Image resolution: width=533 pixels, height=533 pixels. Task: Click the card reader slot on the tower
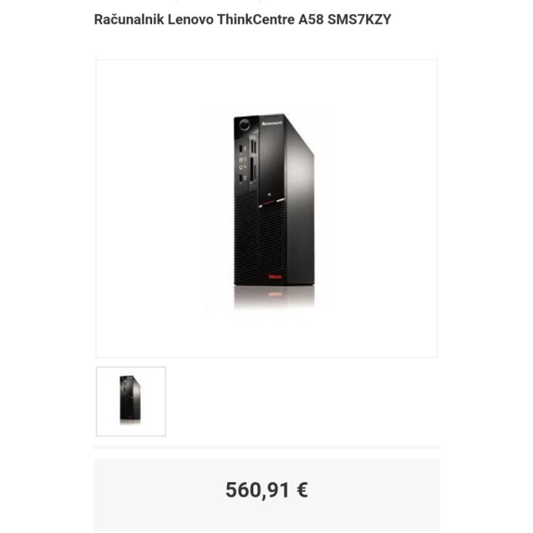pos(253,169)
